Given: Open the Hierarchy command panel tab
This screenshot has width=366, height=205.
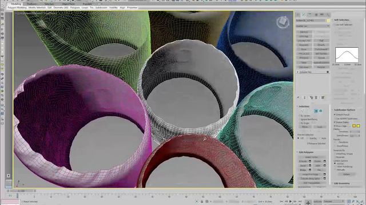Looking at the screenshot, I should click(309, 15).
